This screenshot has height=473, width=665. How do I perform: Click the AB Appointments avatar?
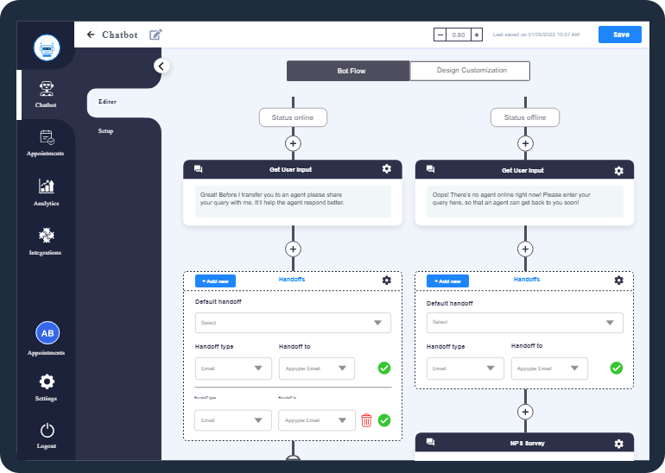(x=47, y=333)
